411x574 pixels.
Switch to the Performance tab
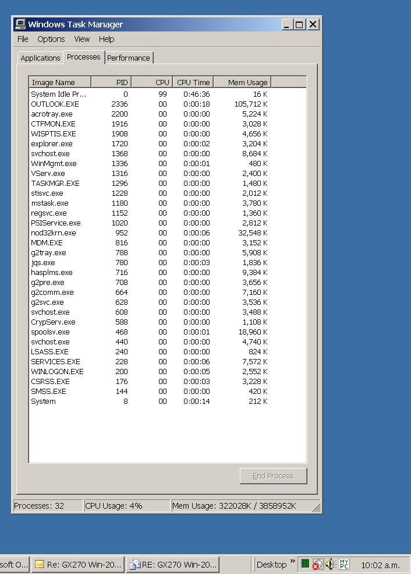pos(128,58)
